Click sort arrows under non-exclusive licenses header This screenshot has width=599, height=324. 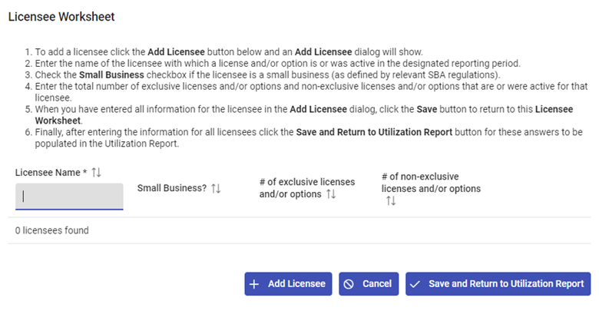point(391,201)
